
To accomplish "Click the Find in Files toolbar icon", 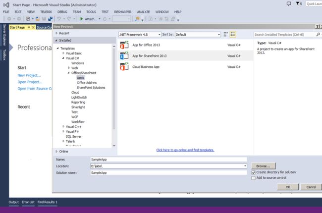I will click(137, 19).
